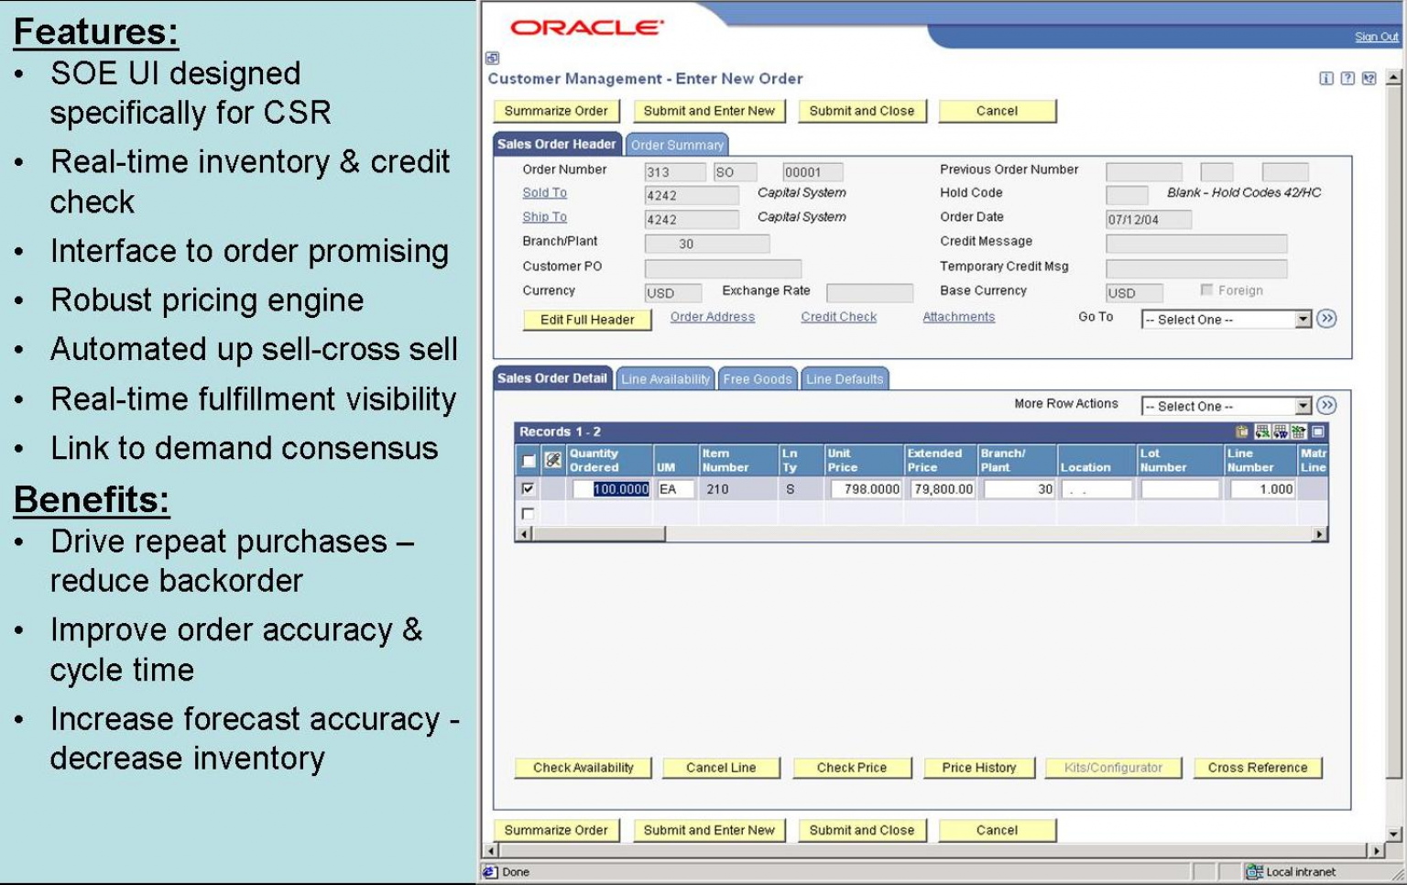Click inside the Quantity Ordered field
Image resolution: width=1407 pixels, height=885 pixels.
(x=611, y=489)
